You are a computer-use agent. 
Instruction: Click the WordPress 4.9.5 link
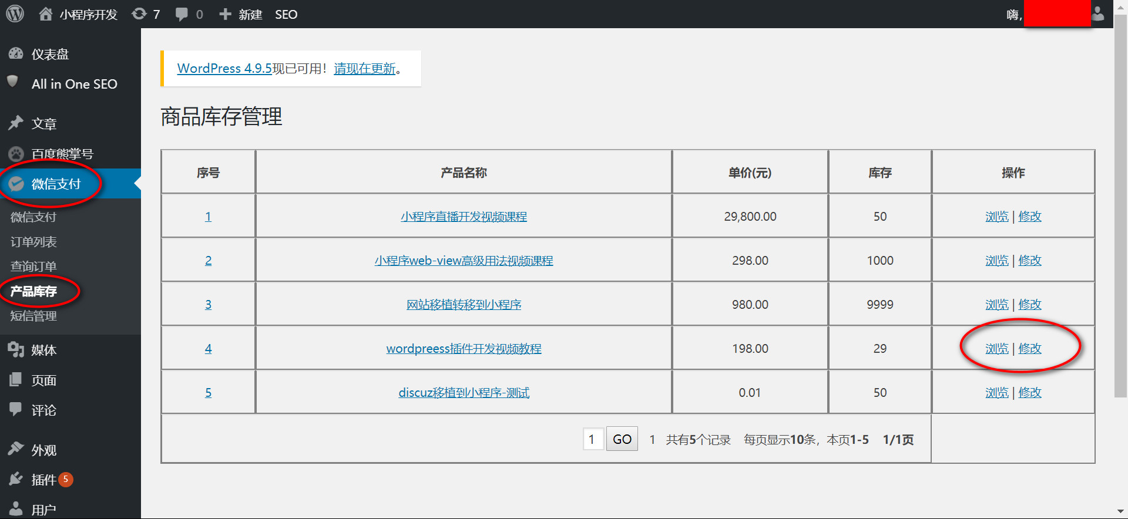pos(224,68)
